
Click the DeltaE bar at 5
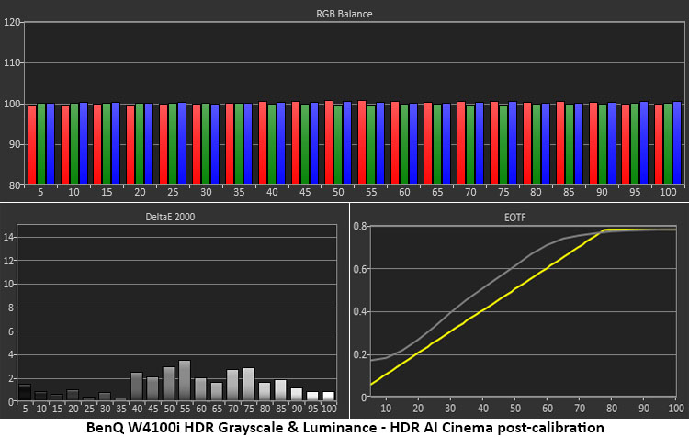[x=25, y=392]
